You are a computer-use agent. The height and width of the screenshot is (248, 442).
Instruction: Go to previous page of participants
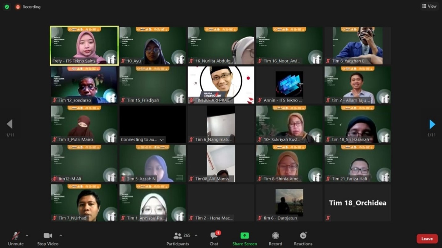10,124
